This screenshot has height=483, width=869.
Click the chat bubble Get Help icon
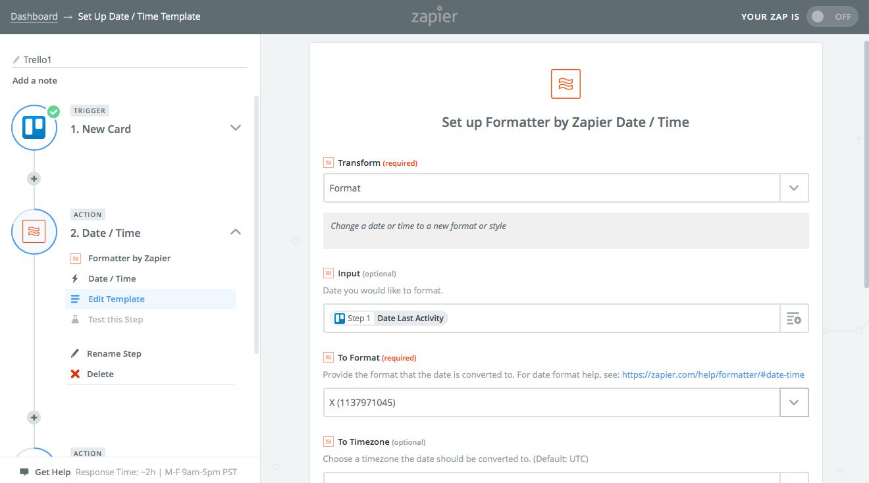point(24,472)
